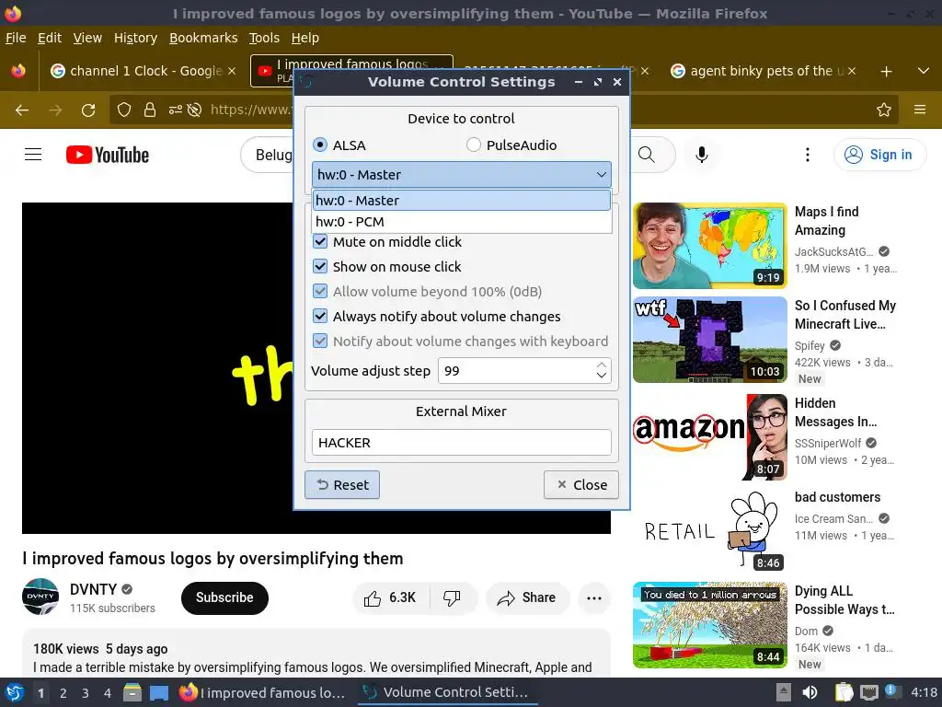
Task: Decrease the volume adjust step with down arrow
Action: tap(602, 376)
